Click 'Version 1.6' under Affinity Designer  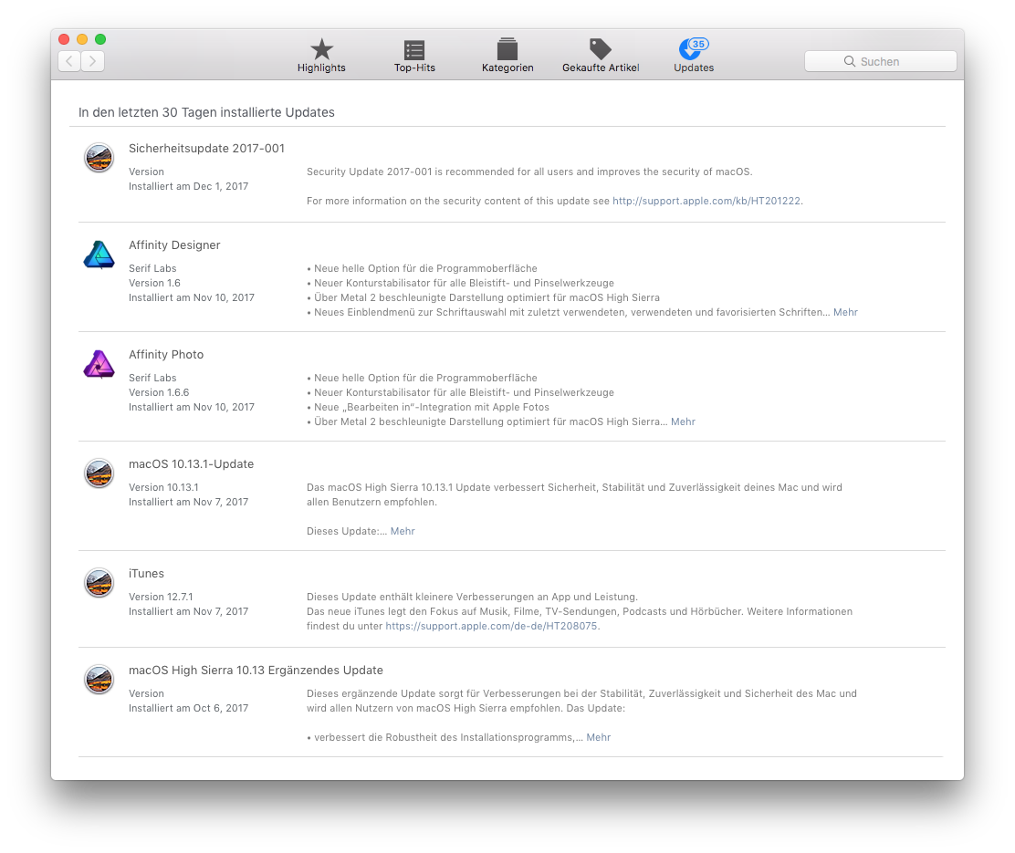tap(154, 284)
